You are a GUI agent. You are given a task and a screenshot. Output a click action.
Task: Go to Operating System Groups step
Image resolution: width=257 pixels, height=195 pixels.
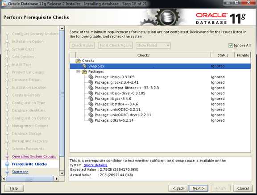pos(34,157)
